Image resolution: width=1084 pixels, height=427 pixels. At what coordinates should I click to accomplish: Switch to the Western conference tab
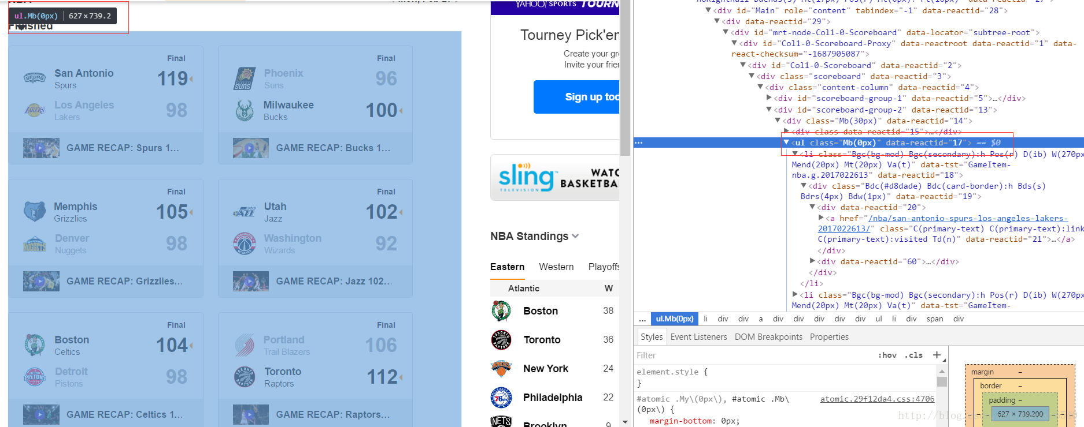pos(556,267)
